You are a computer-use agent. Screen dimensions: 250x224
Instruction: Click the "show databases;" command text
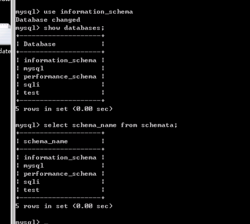point(74,28)
